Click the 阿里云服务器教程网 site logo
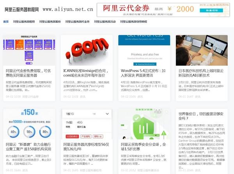Viewport: 234px width, 174px height. (21, 9)
